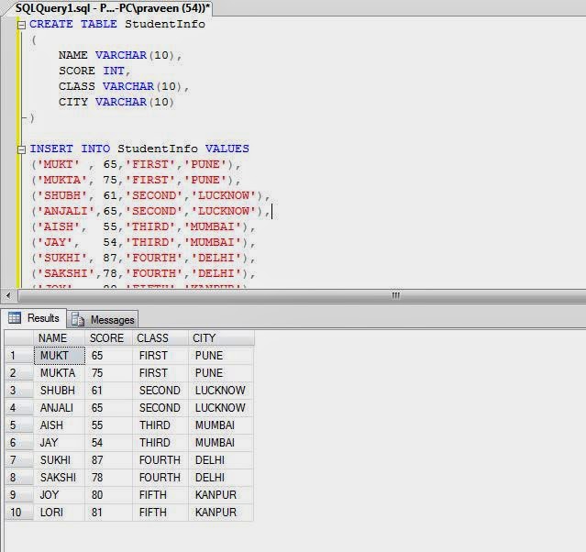586x552 pixels.
Task: Click the Results grid icon
Action: 15,318
